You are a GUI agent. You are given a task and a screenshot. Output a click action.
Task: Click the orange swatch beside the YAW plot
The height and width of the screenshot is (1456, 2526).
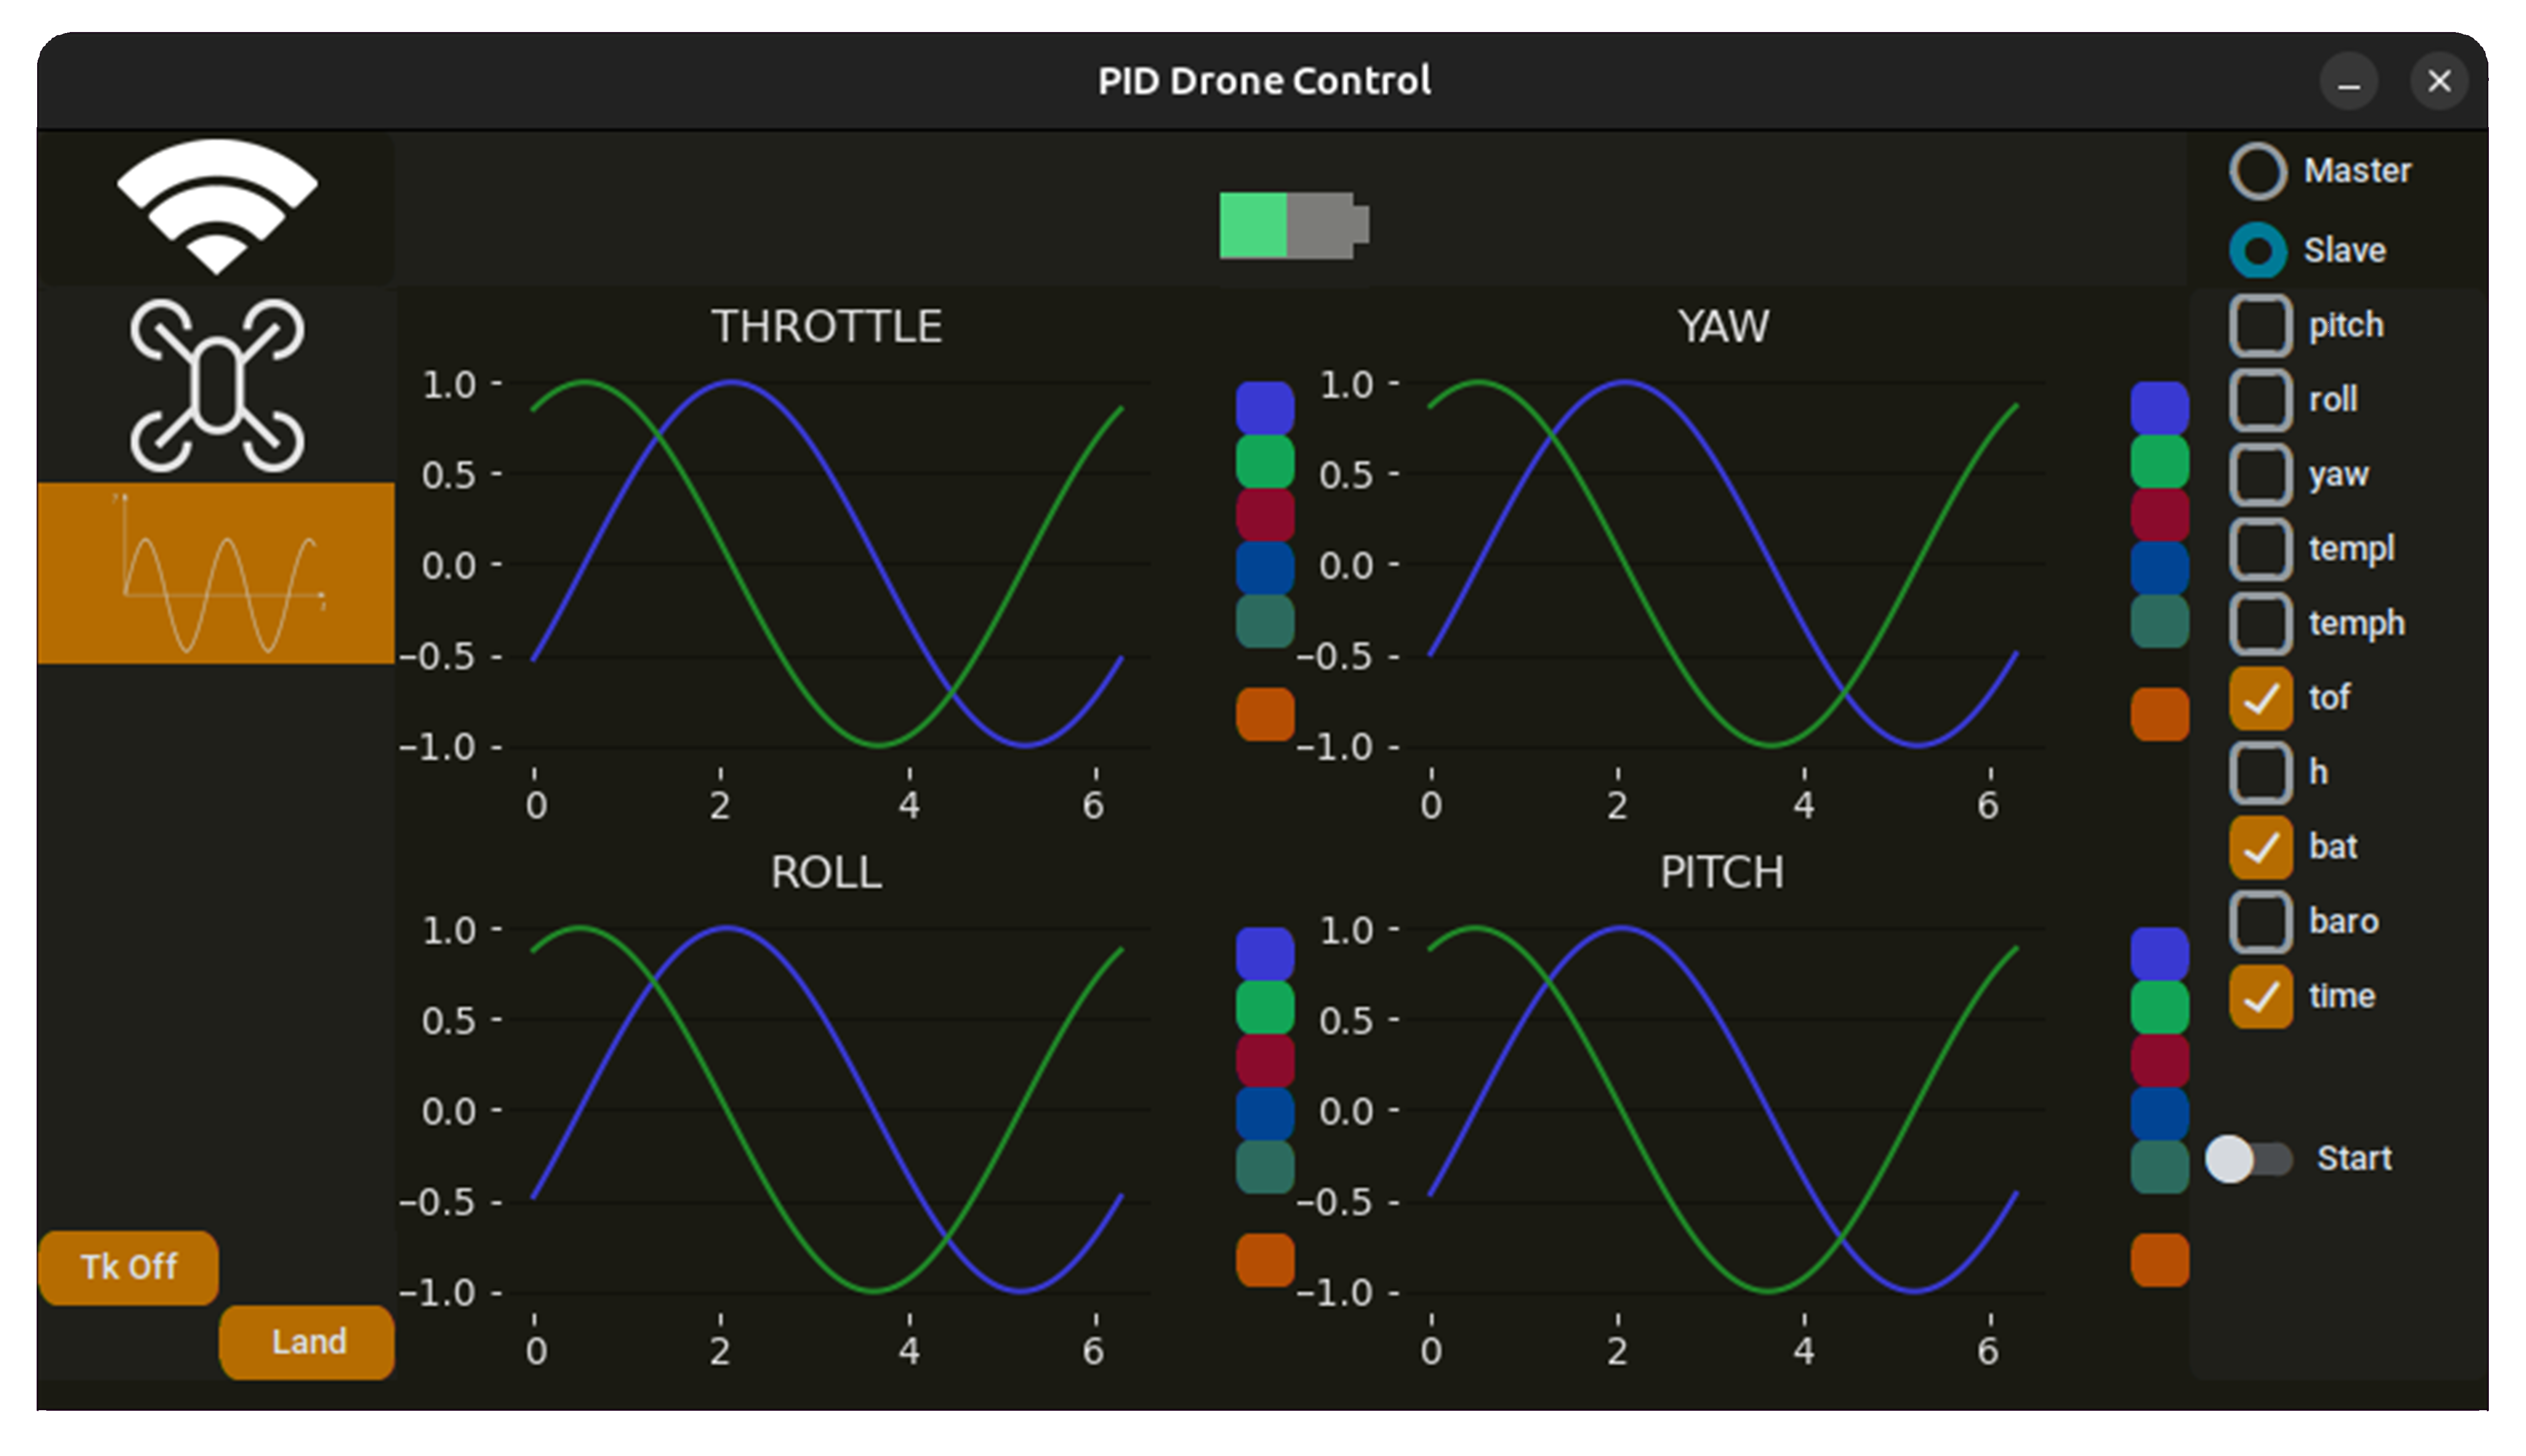[2159, 714]
